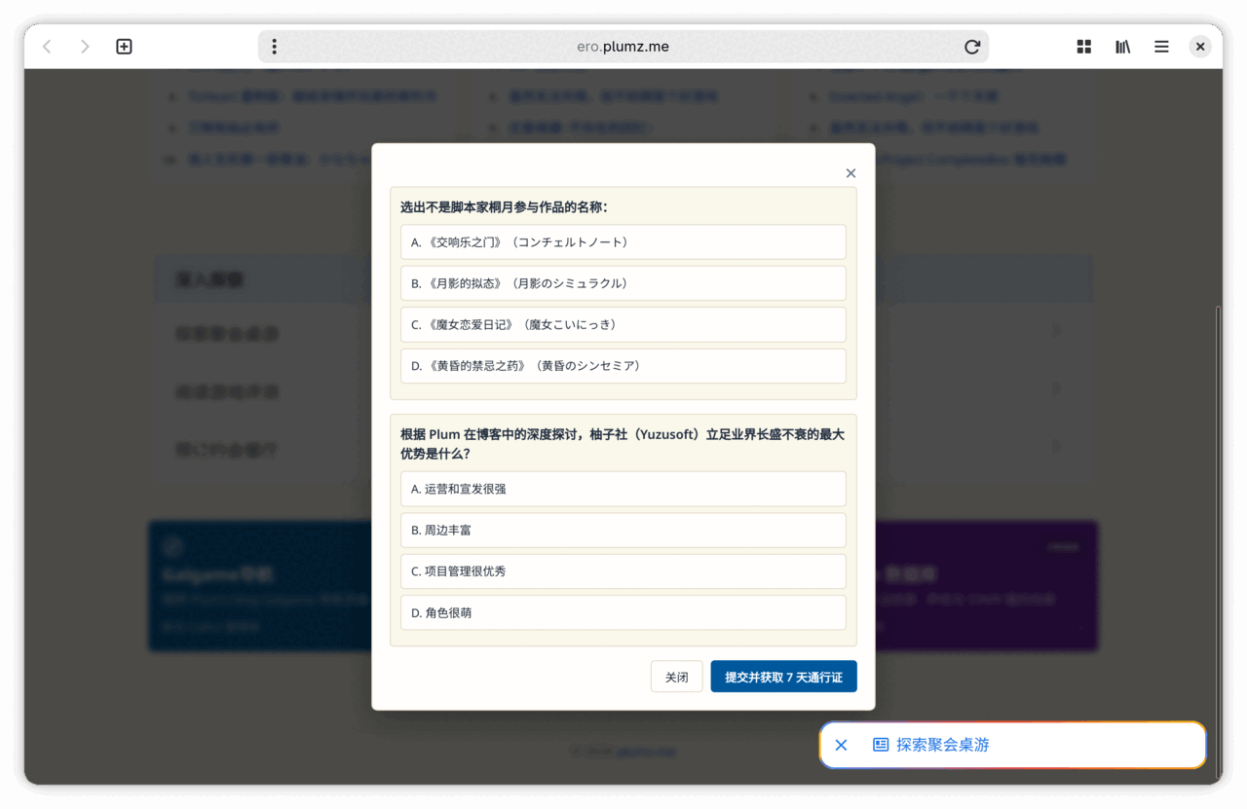Show the tab overview grid

click(1083, 47)
